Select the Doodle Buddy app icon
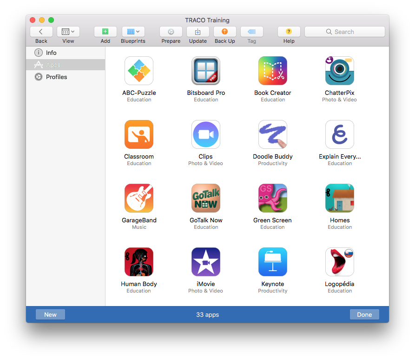The width and height of the screenshot is (415, 360). (x=273, y=134)
